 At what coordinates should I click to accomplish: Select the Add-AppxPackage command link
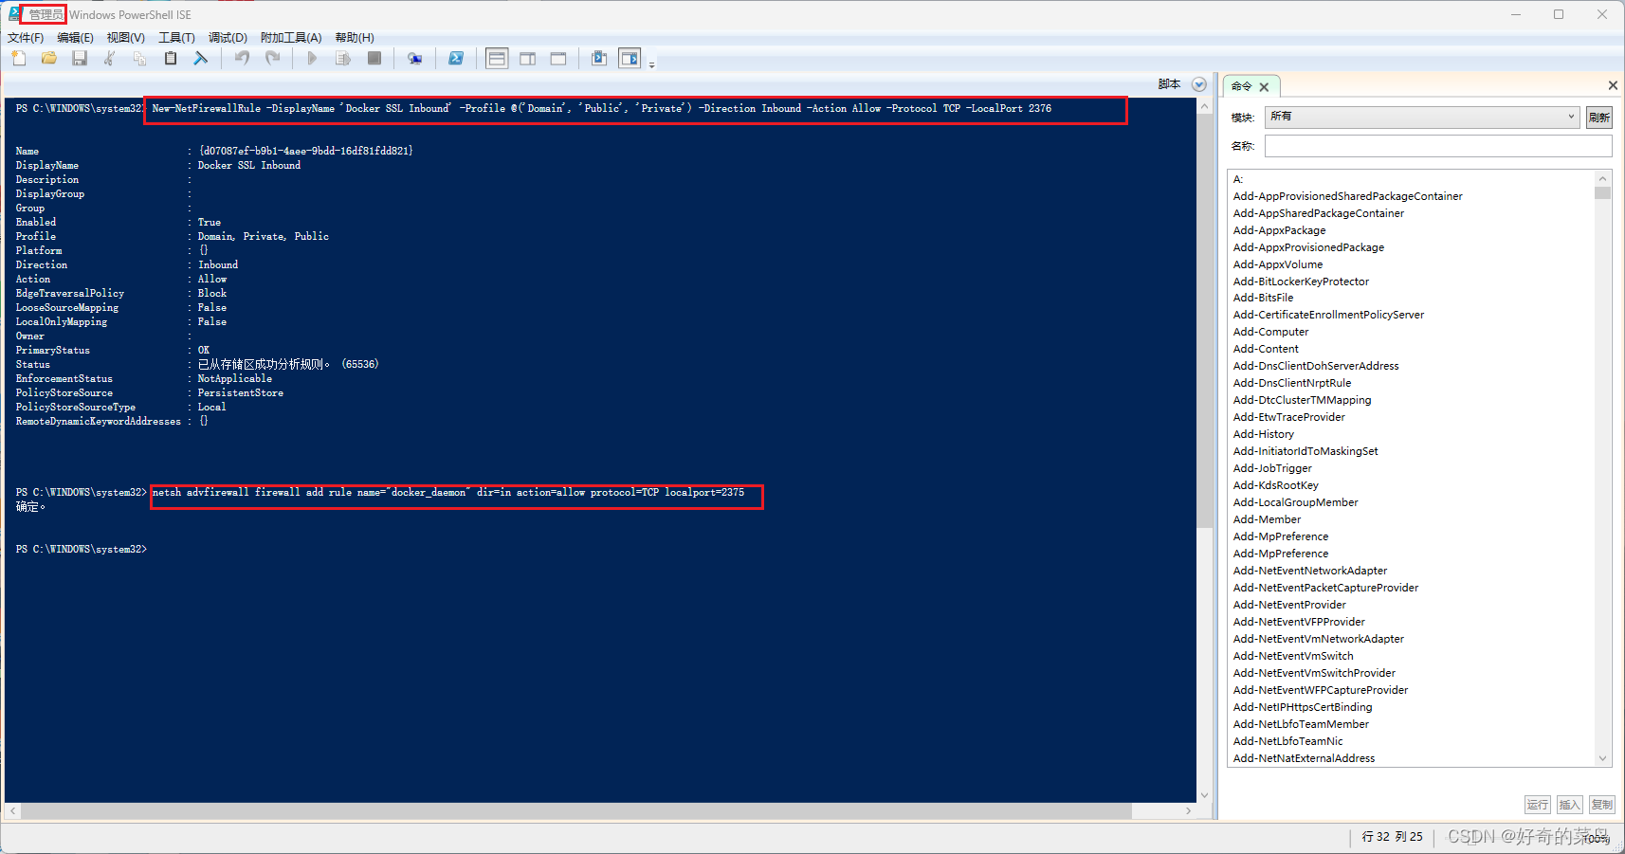tap(1279, 229)
